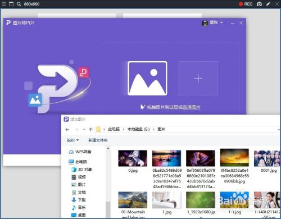The height and width of the screenshot is (219, 281).
Task: Click the folder icon in the address bar
Action: click(98, 129)
